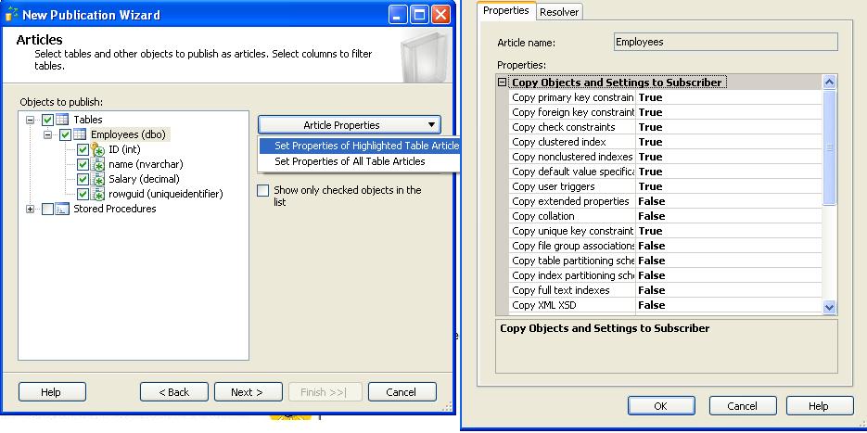Click the rowguid column icon
The height and width of the screenshot is (433, 867).
pos(98,194)
